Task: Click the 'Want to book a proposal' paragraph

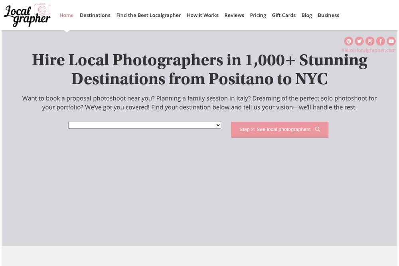Action: (199, 103)
